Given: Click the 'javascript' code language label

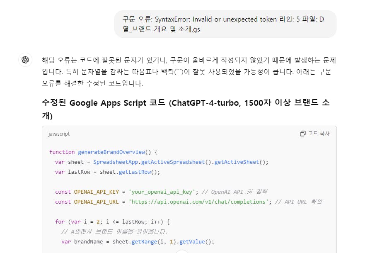Looking at the screenshot, I should pyautogui.click(x=59, y=134).
